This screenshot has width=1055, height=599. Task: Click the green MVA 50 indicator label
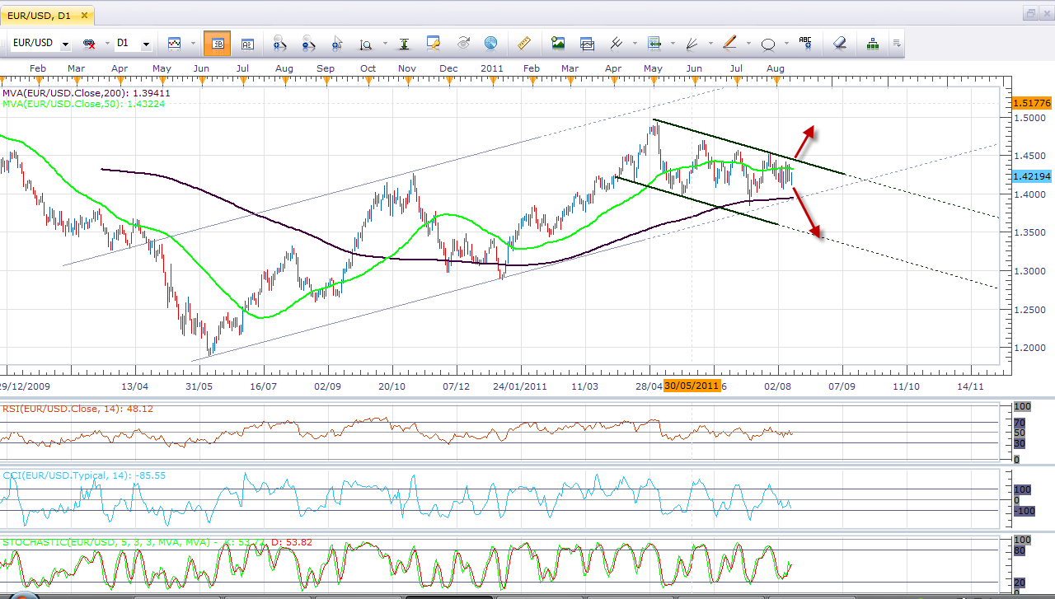pos(83,104)
